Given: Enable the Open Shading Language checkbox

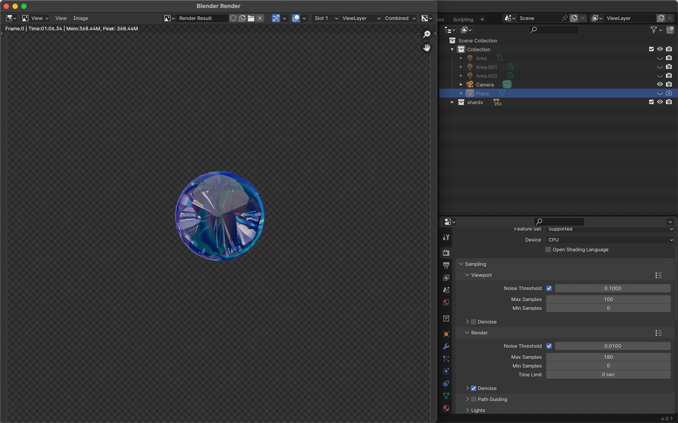Looking at the screenshot, I should point(548,250).
